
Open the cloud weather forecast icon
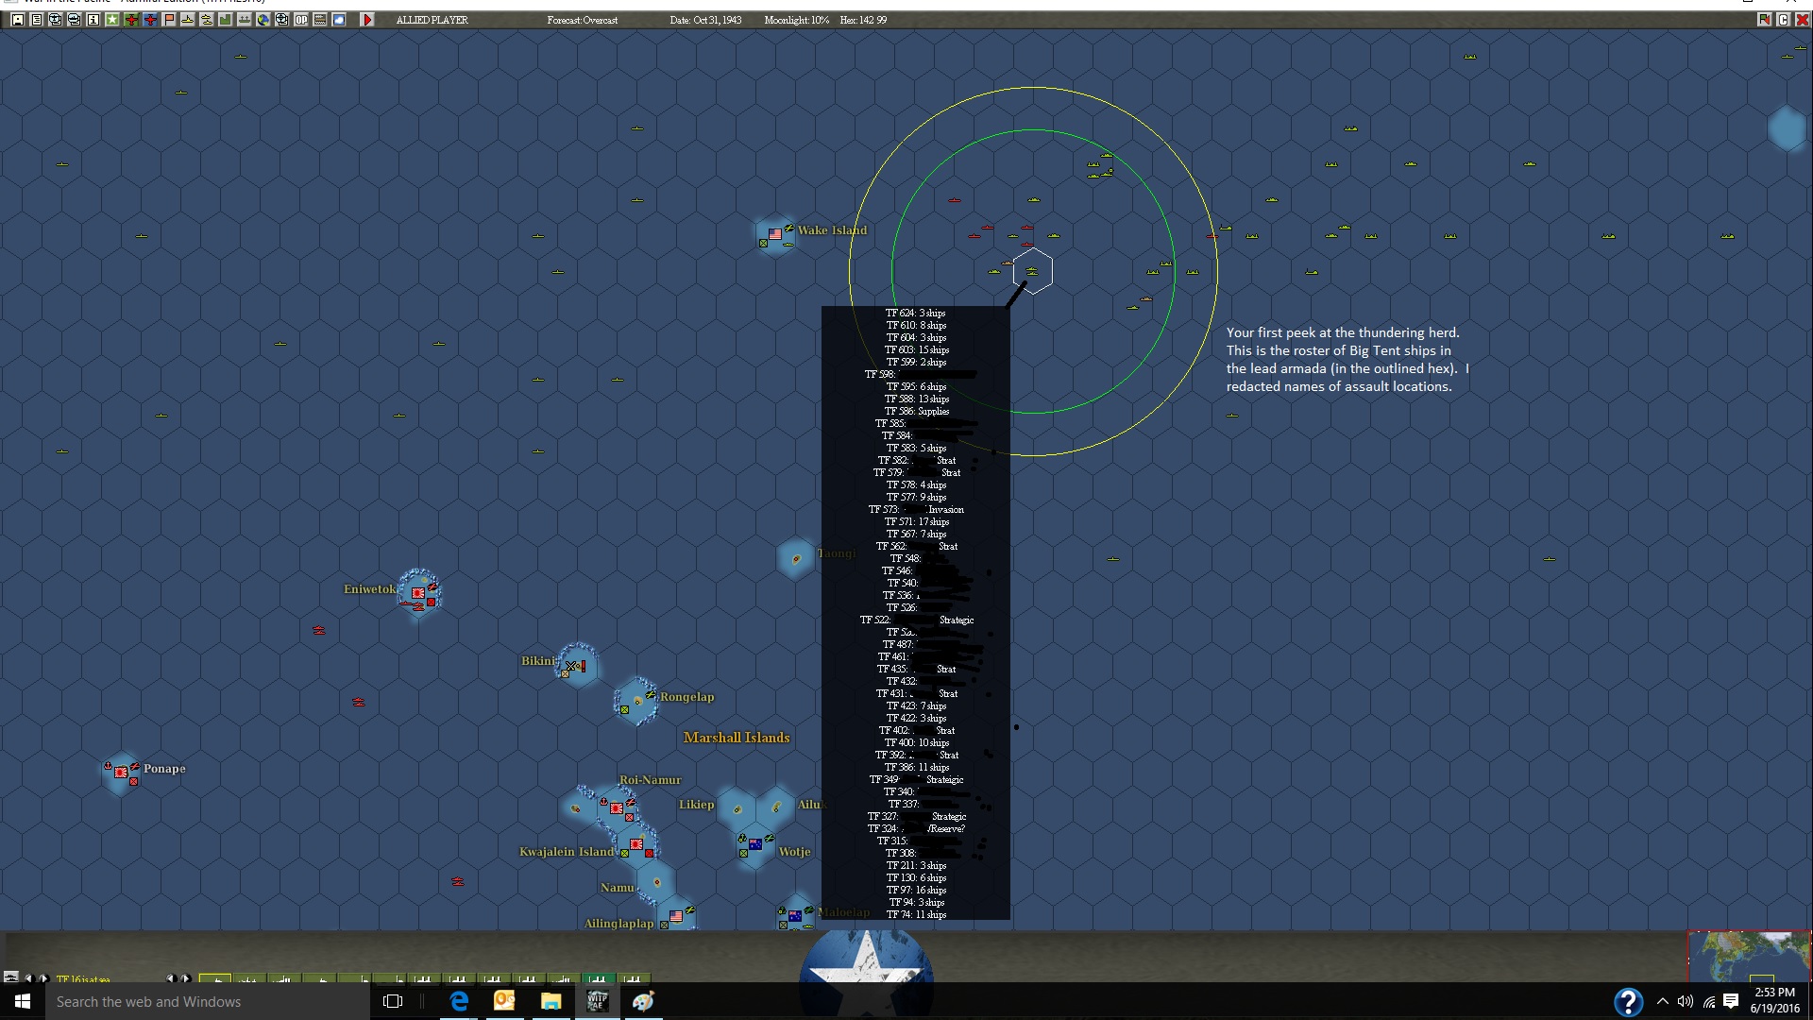tap(339, 20)
